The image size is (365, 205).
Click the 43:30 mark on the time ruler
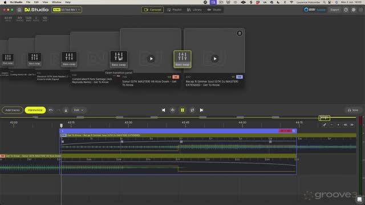[x=128, y=122]
